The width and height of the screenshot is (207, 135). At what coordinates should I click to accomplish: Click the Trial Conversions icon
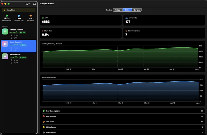(126, 31)
